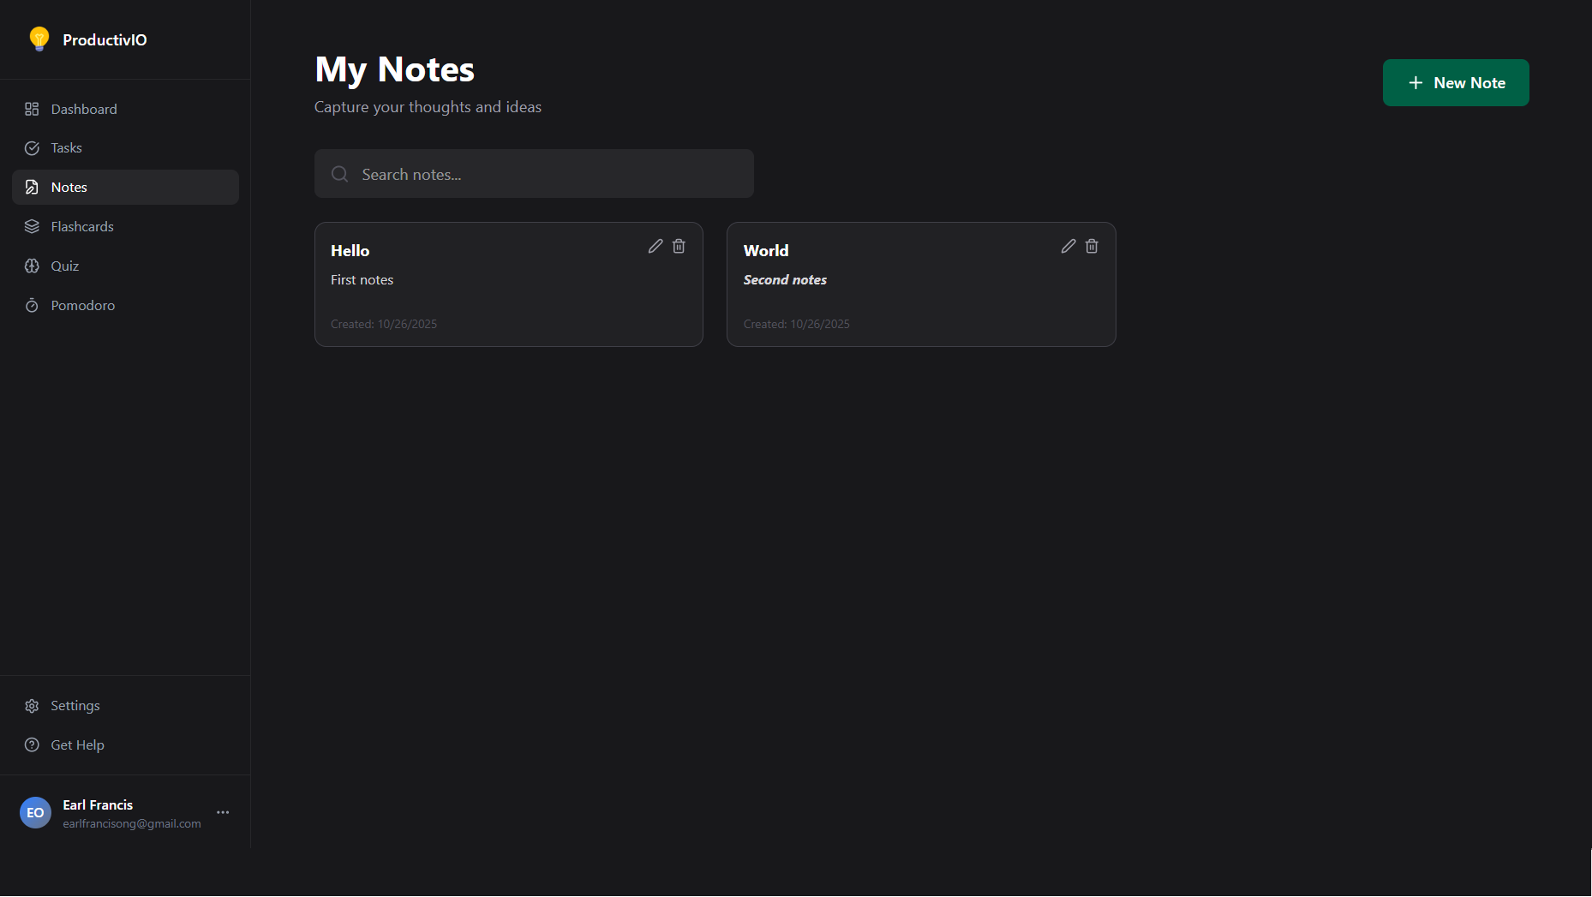Open Settings via the gear icon
This screenshot has width=1592, height=897.
click(32, 705)
